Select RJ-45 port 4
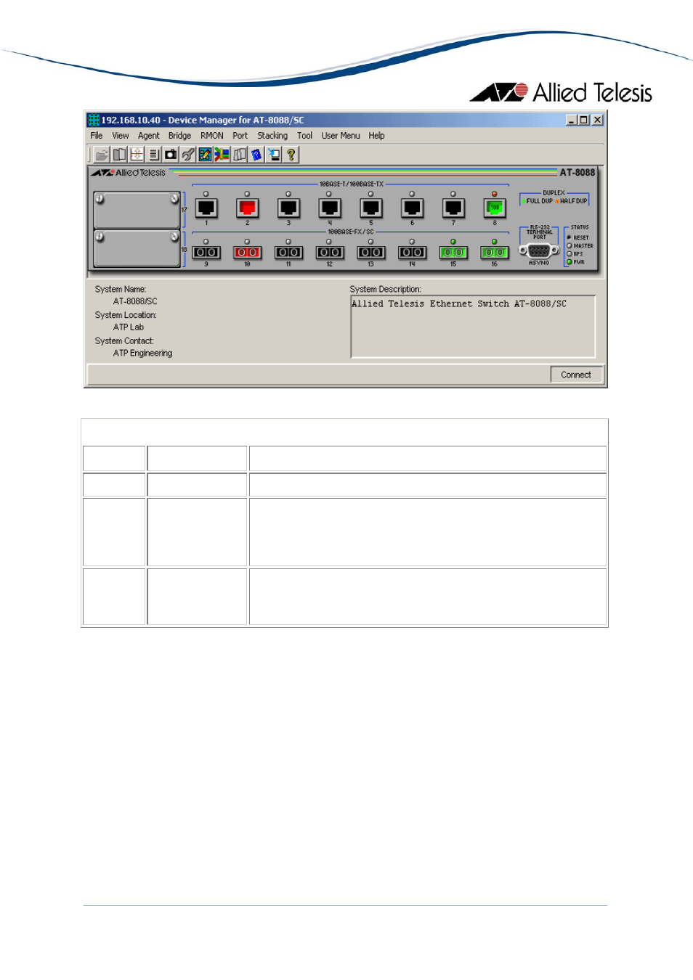This screenshot has height=980, width=693. point(330,208)
